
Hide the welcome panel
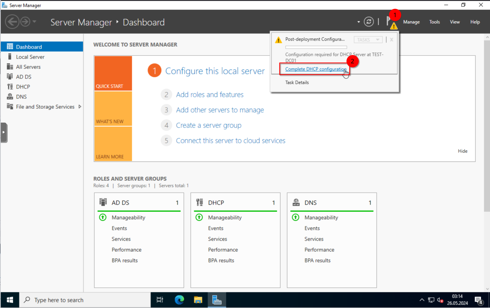point(462,151)
